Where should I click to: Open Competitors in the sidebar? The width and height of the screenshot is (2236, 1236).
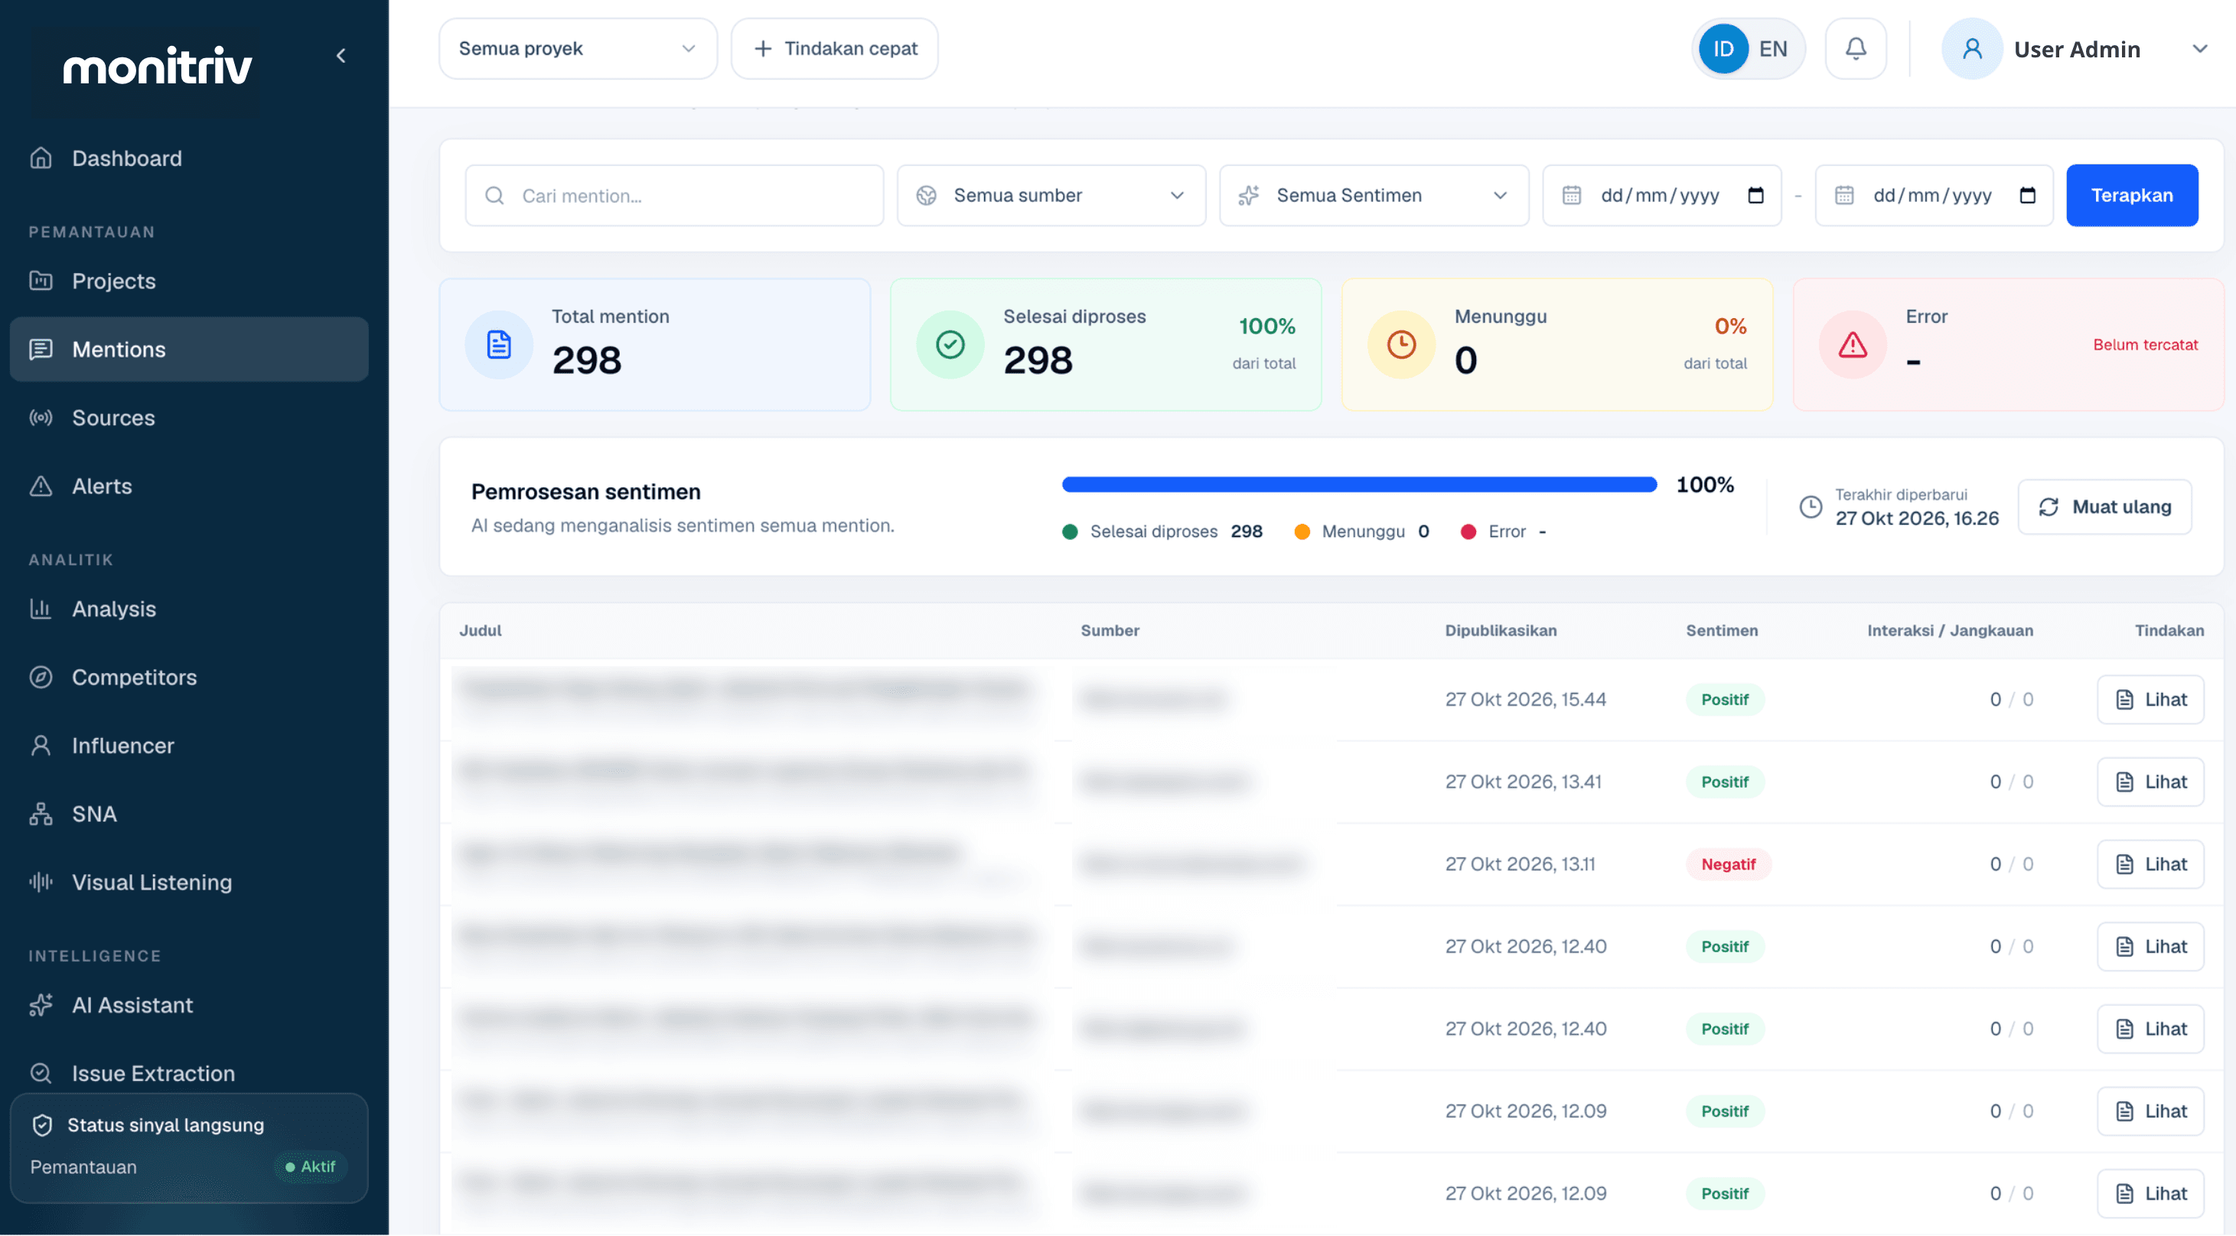(189, 678)
